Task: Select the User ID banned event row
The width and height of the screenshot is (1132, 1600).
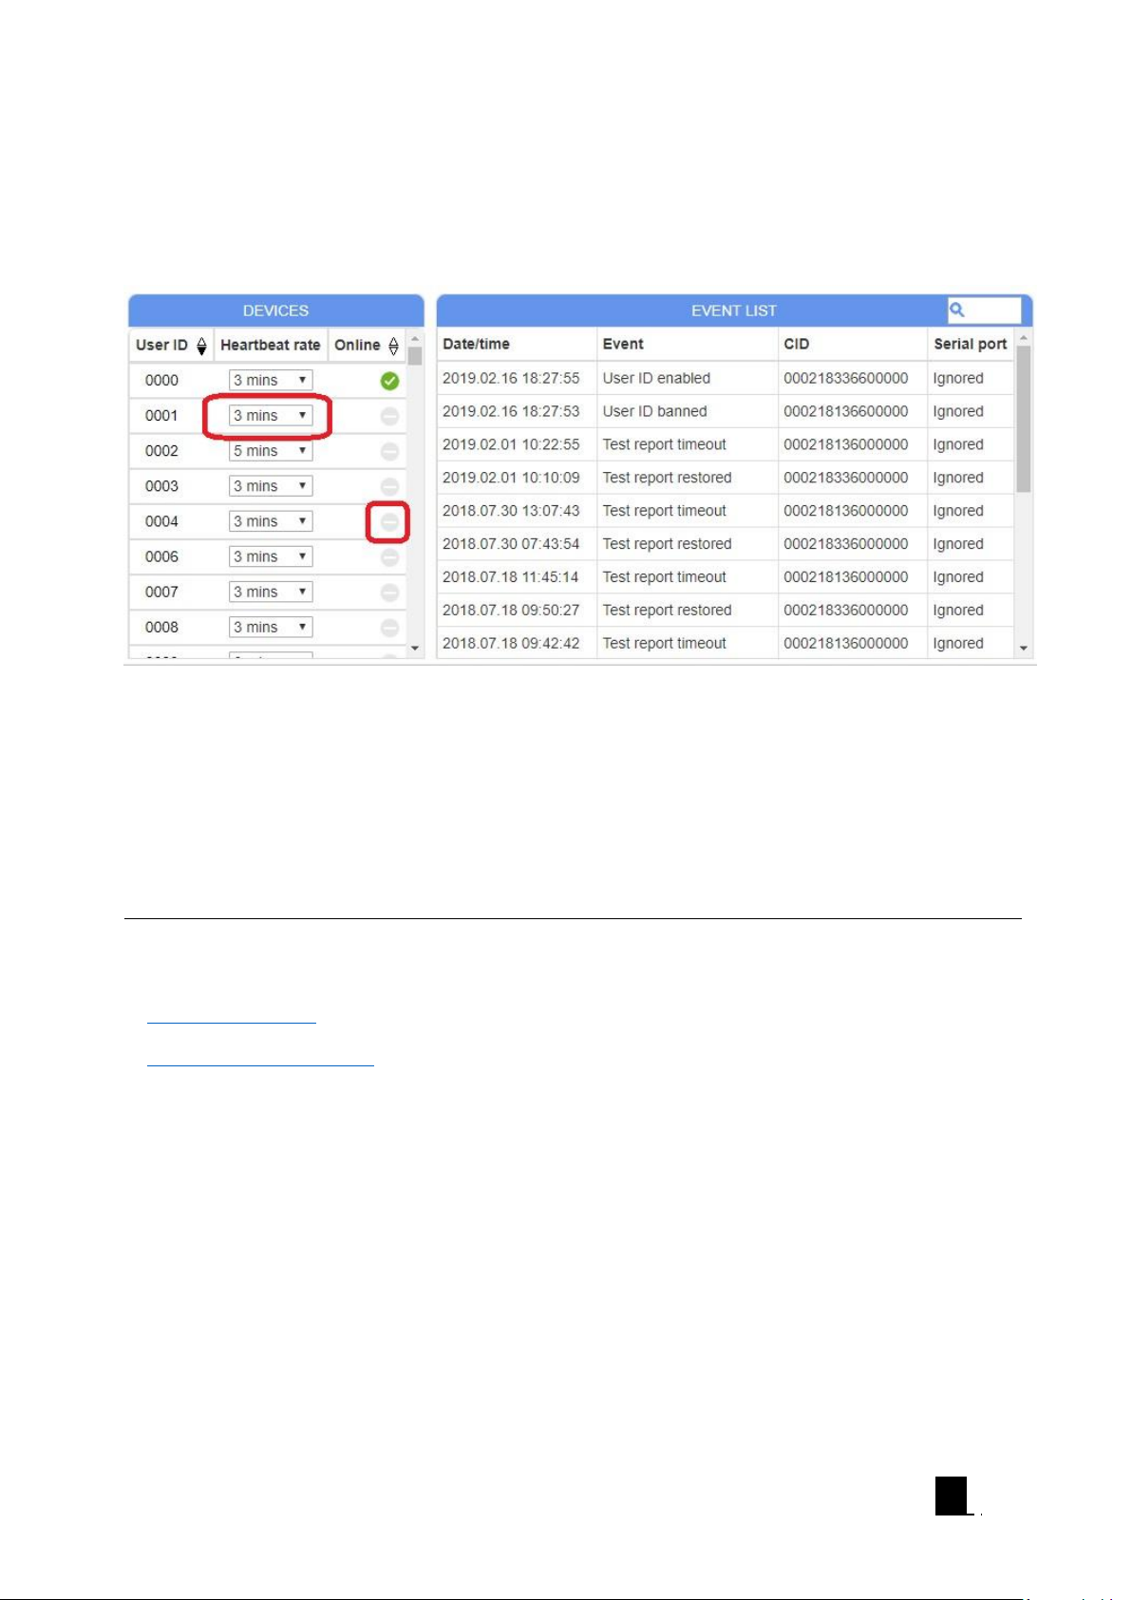Action: coord(654,411)
